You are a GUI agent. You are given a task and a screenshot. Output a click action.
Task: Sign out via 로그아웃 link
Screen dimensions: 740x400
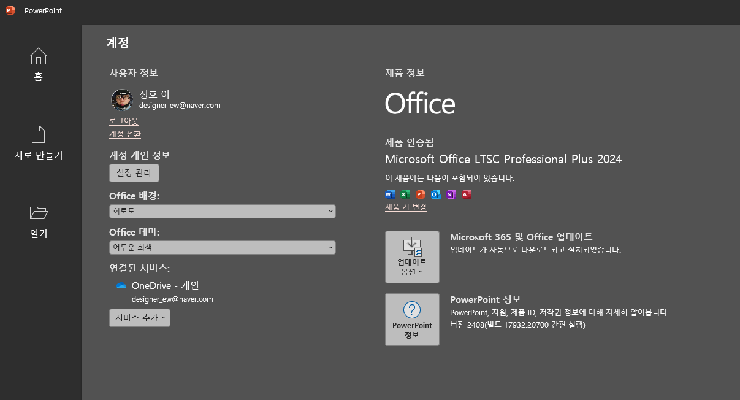124,121
